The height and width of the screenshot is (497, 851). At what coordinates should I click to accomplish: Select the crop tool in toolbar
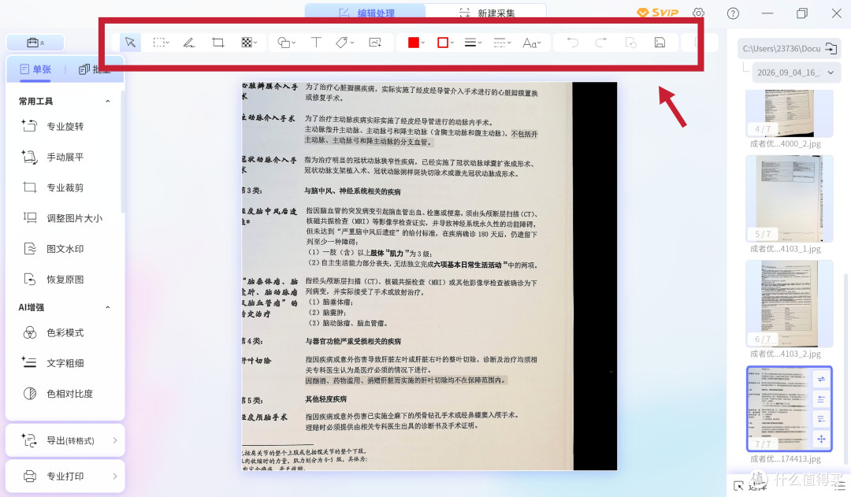pos(218,43)
